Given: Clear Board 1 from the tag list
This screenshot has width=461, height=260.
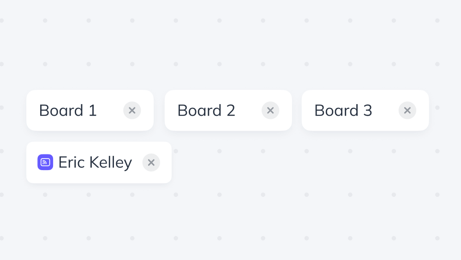Looking at the screenshot, I should pyautogui.click(x=132, y=111).
